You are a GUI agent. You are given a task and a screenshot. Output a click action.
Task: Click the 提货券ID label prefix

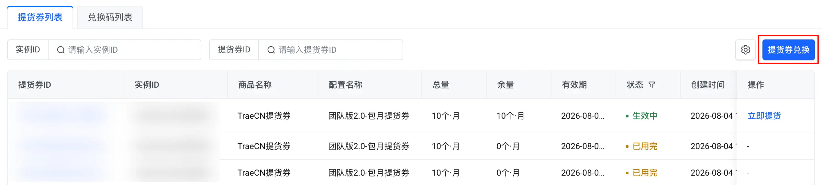click(x=234, y=50)
